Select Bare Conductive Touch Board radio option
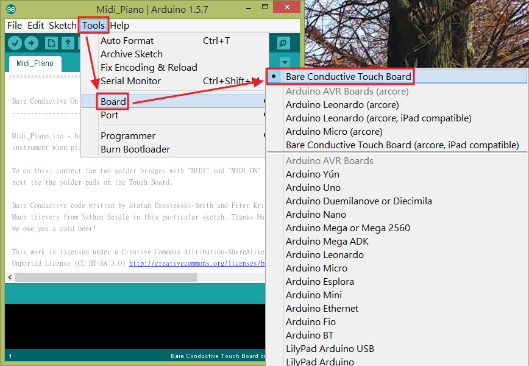Viewport: 529px width, 366px height. [x=397, y=77]
